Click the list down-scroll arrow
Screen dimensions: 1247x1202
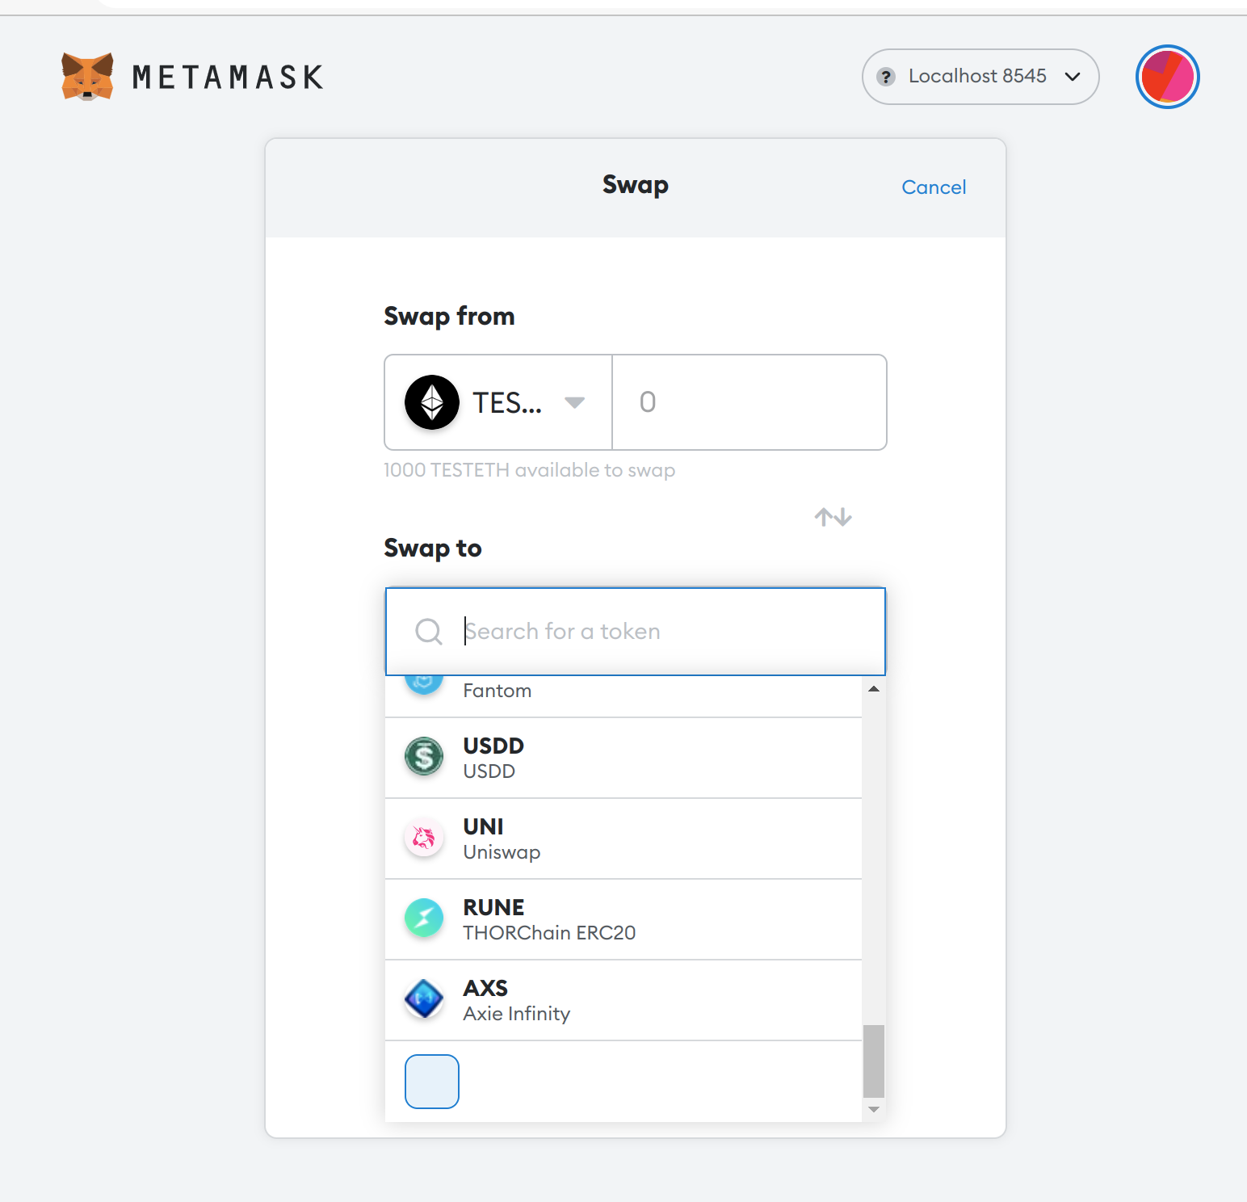[874, 1109]
